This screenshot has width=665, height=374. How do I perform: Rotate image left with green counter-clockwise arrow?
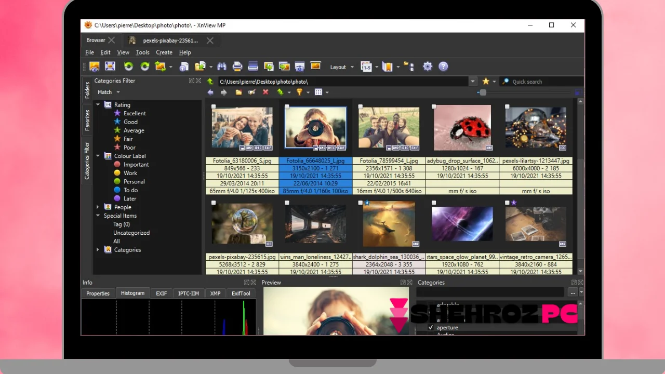pos(128,66)
